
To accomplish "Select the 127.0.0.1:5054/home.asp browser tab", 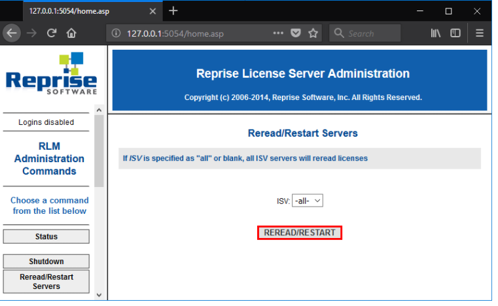I will pos(93,11).
